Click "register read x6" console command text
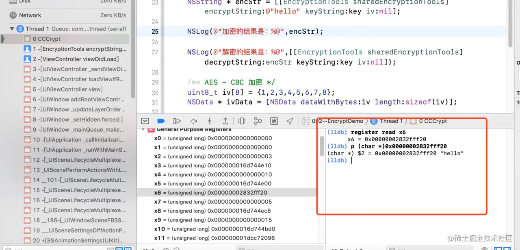The height and width of the screenshot is (250, 520). 378,132
